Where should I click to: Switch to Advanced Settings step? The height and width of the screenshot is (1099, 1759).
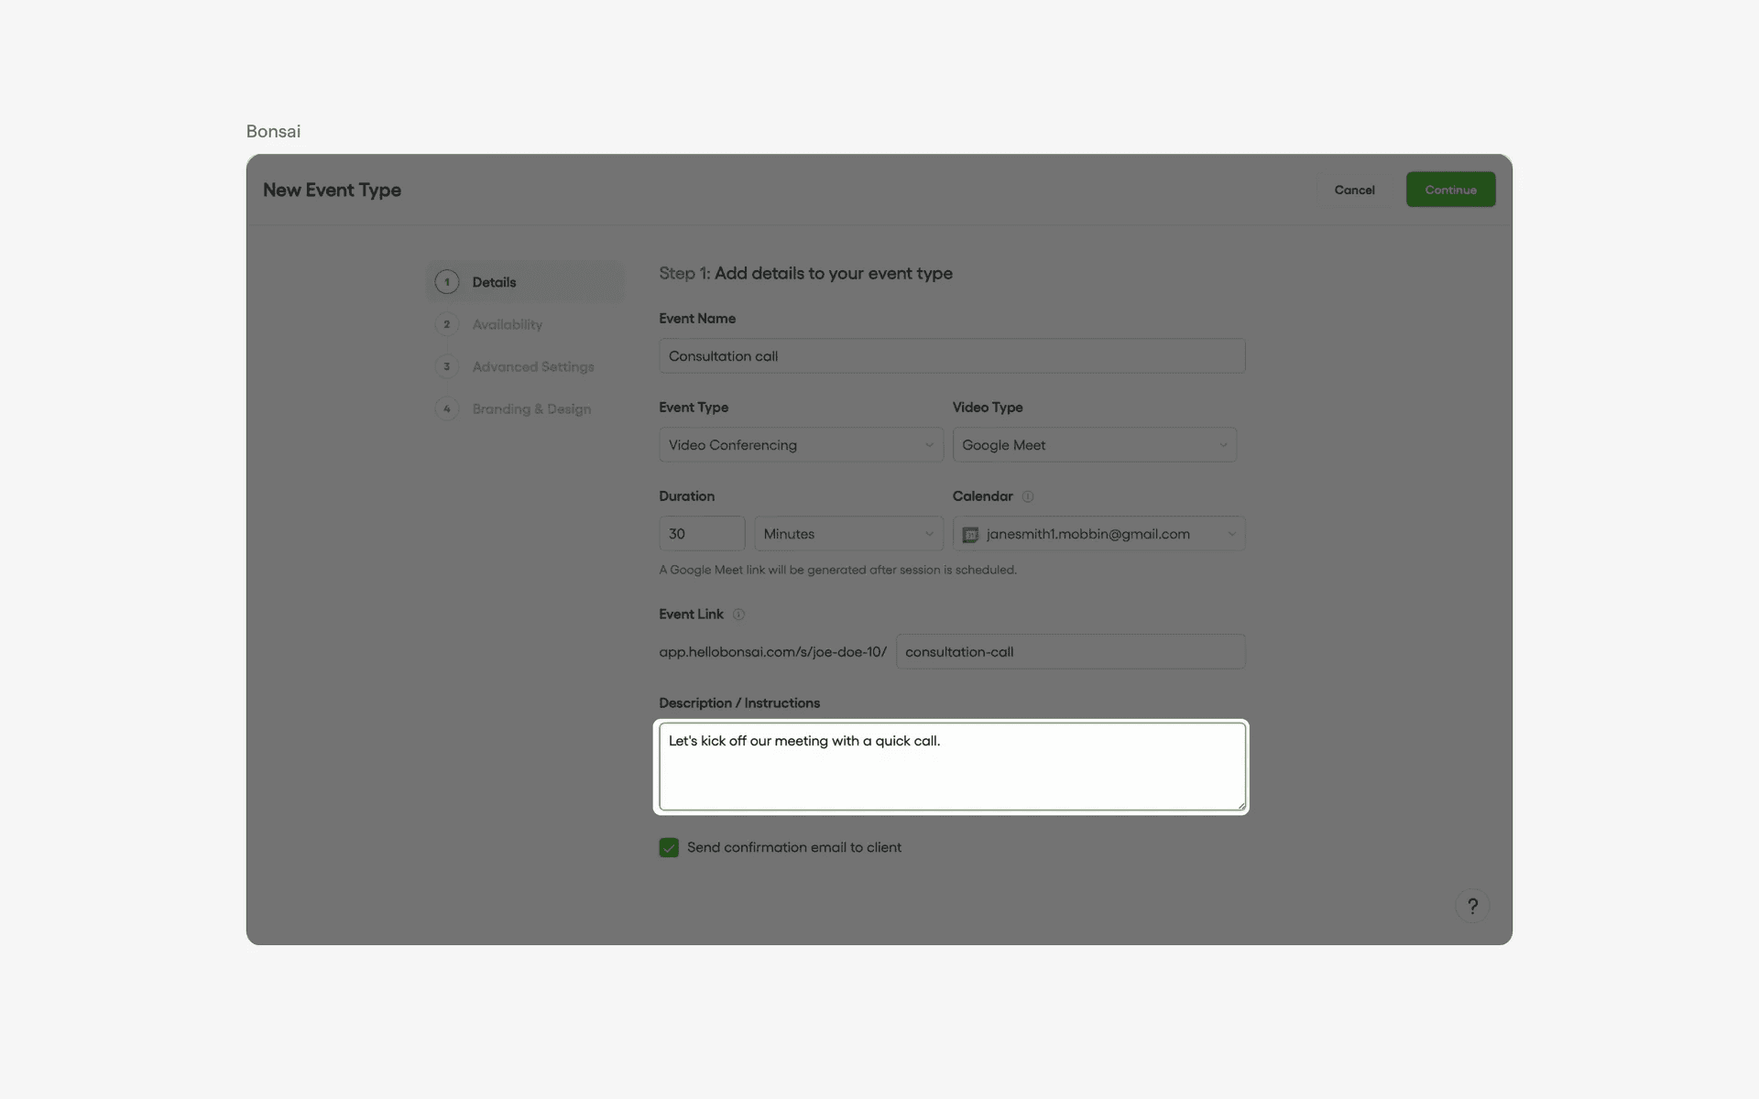coord(532,366)
